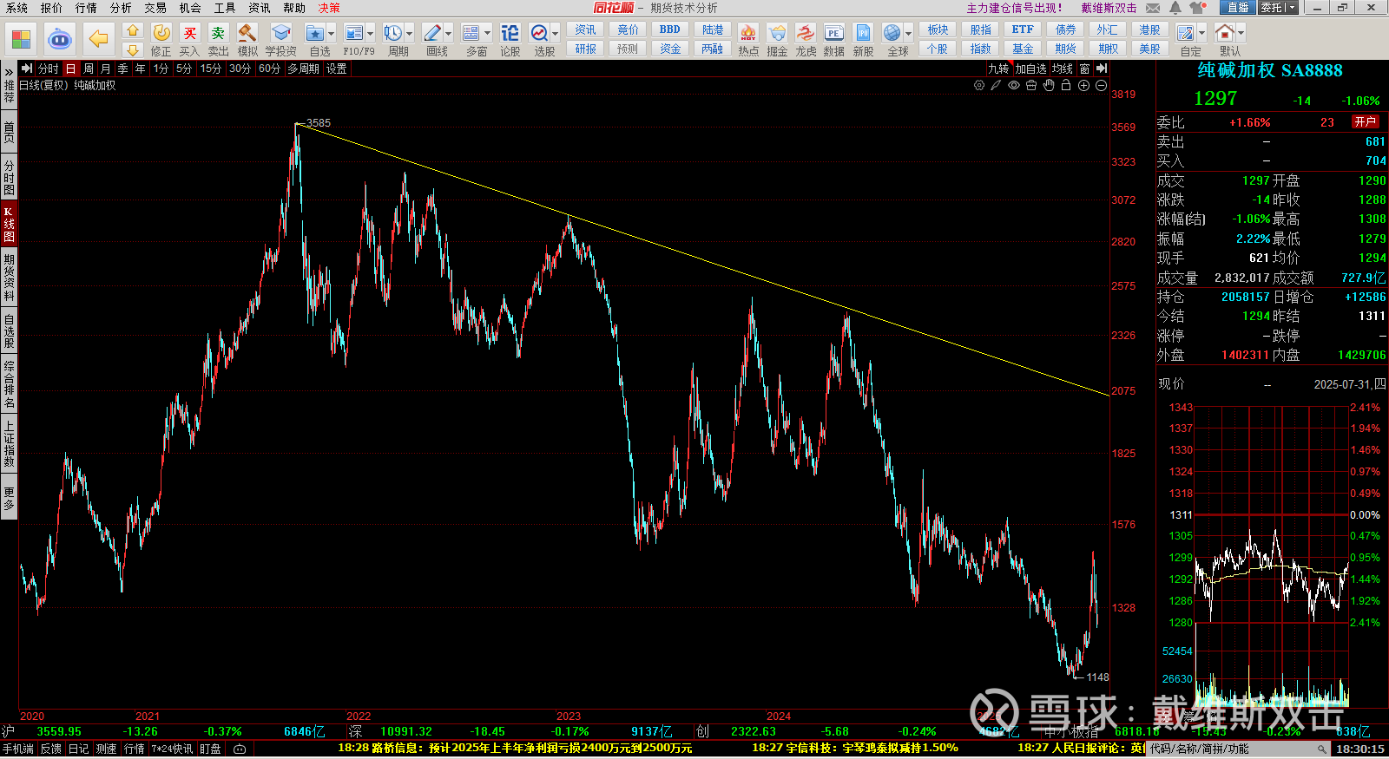This screenshot has width=1389, height=759.
Task: Toggle the 均线 moving average lines
Action: click(x=1063, y=69)
